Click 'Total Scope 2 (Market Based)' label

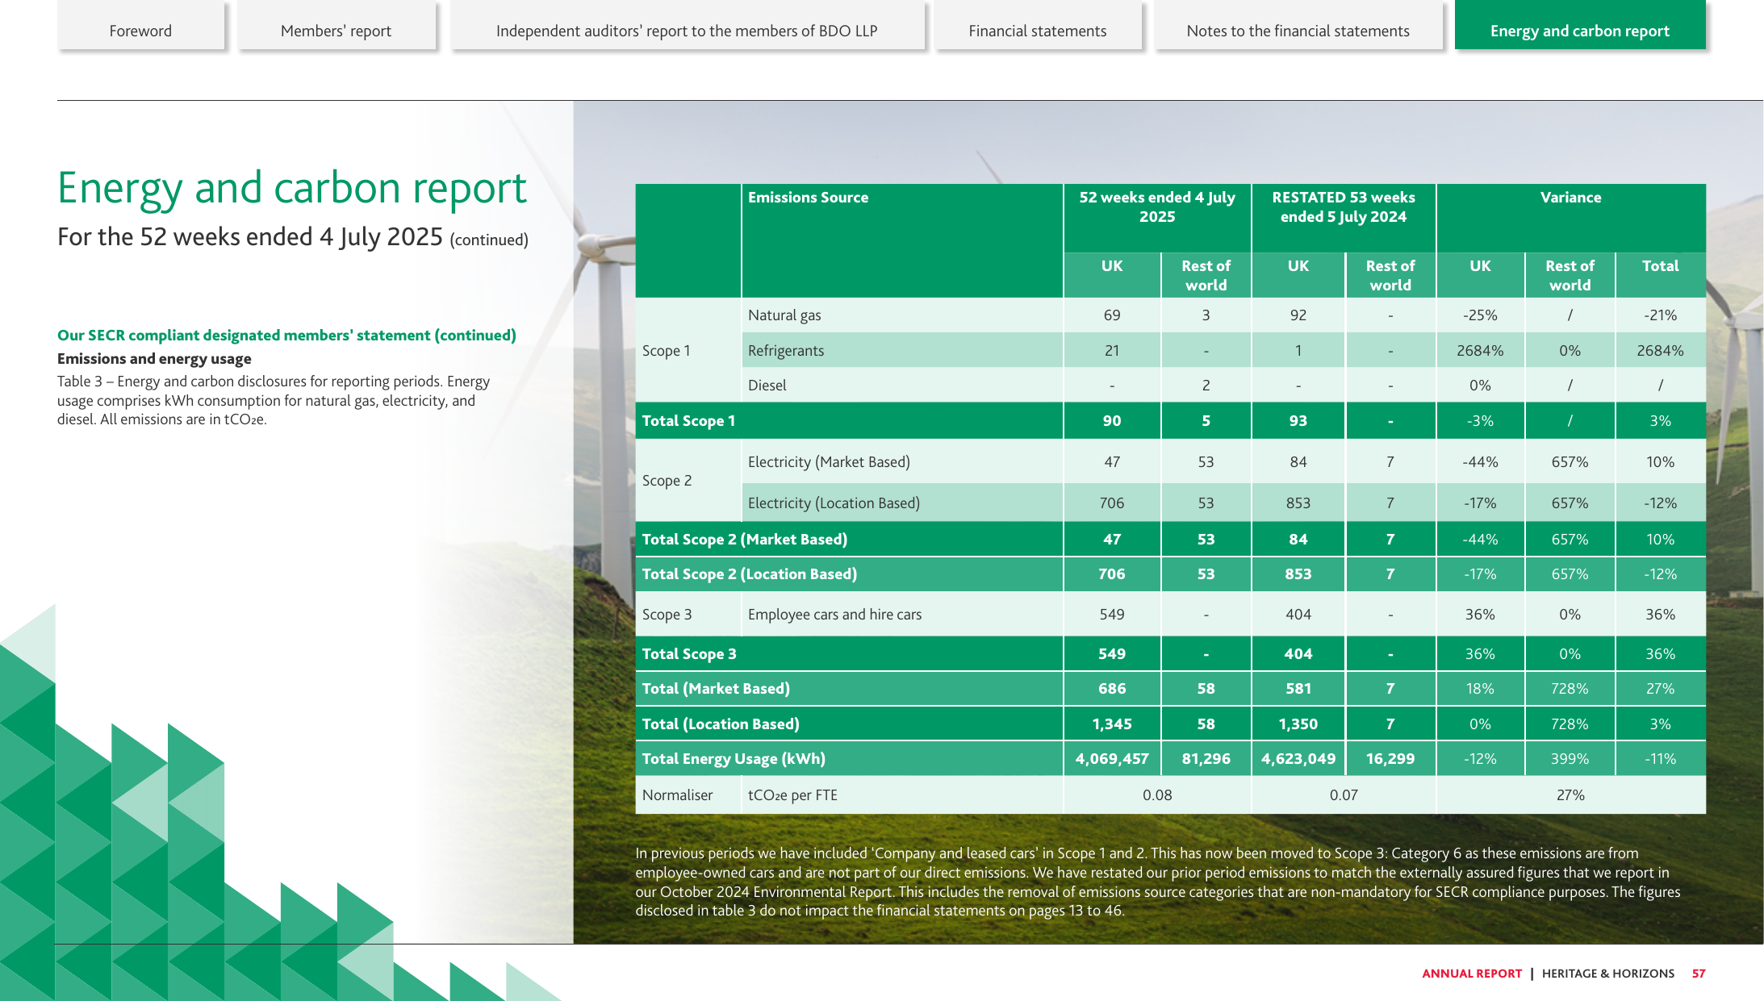(x=744, y=539)
